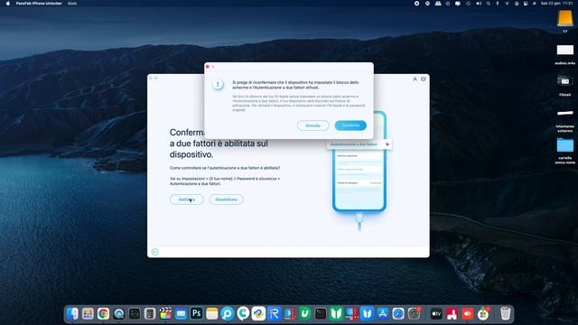Click the volume icon in menu bar
This screenshot has height=325, width=578.
(479, 4)
